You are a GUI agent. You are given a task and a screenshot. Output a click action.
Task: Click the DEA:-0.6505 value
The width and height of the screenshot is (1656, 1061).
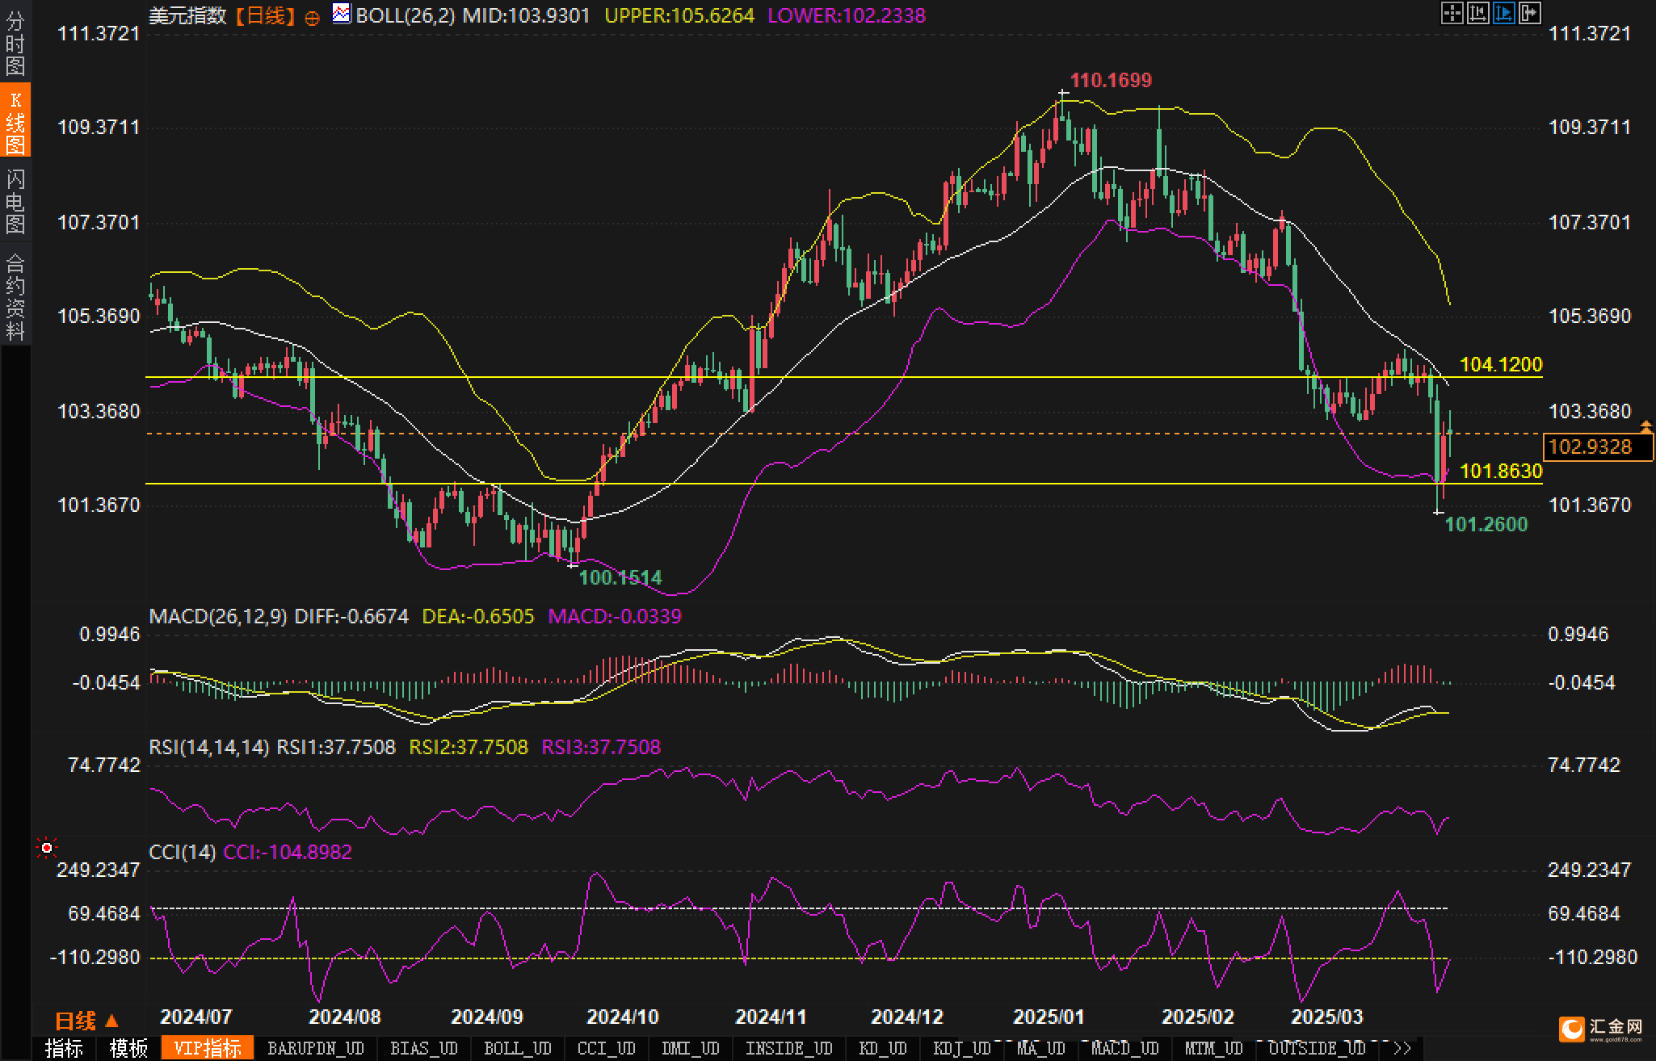[478, 616]
